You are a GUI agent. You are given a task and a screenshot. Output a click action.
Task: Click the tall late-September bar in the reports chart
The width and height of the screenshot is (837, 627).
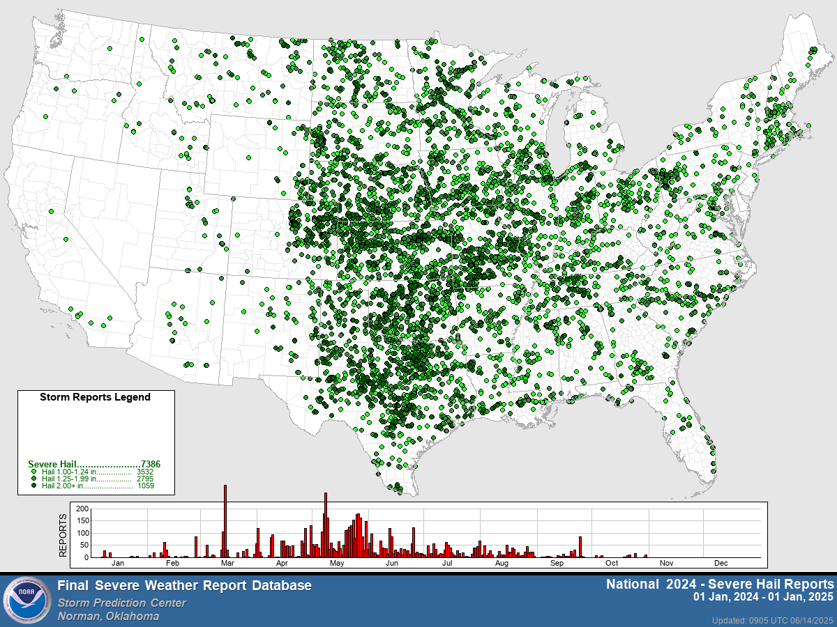point(580,547)
